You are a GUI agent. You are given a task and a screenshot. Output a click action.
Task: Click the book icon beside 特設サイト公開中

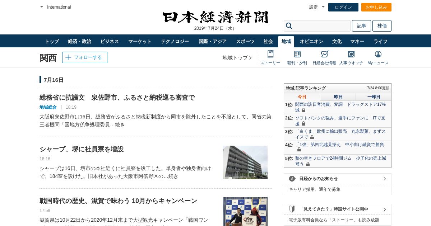tap(292, 209)
